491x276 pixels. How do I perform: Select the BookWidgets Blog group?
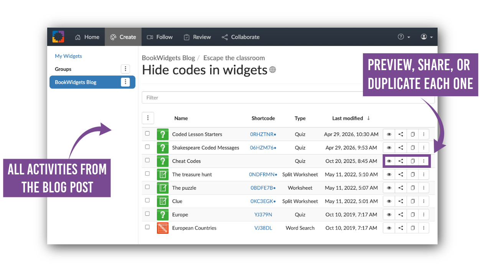[92, 82]
